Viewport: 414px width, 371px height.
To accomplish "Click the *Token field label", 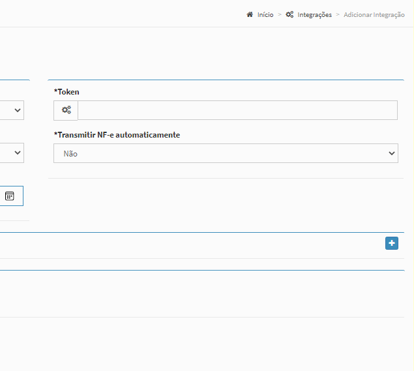I will coord(67,92).
